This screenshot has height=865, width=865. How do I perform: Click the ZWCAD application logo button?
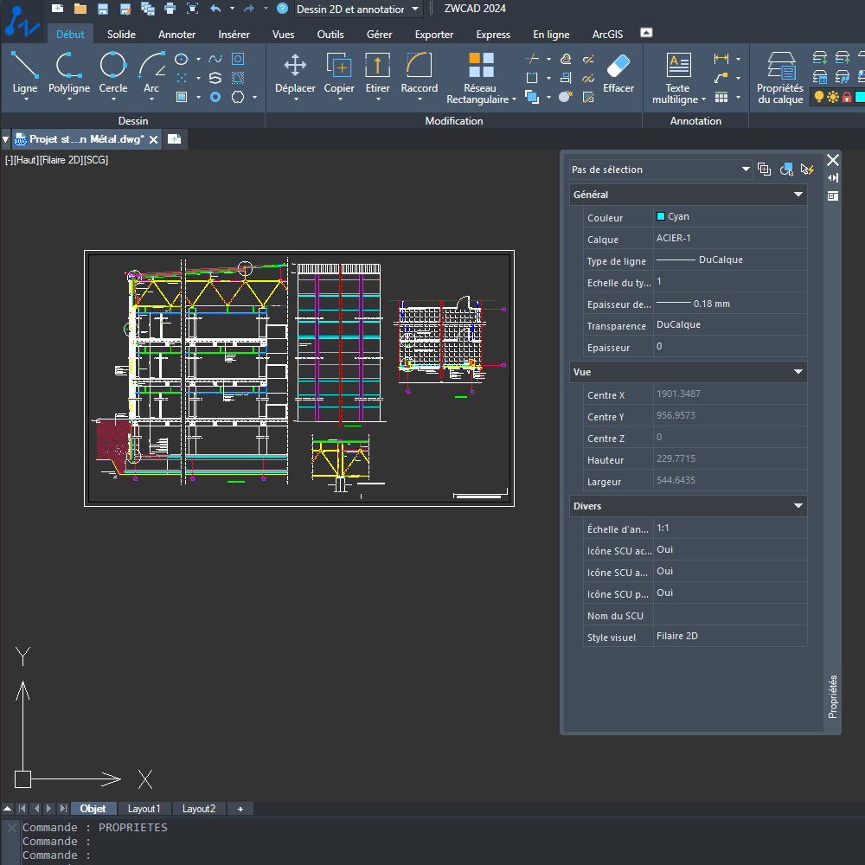click(x=22, y=21)
